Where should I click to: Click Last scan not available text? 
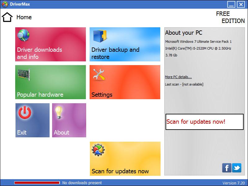184,84
